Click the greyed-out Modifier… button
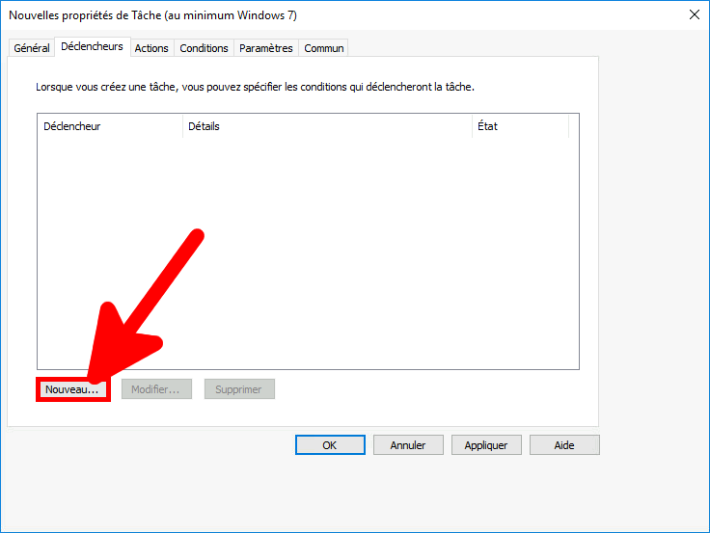Viewport: 710px width, 533px height. click(156, 389)
